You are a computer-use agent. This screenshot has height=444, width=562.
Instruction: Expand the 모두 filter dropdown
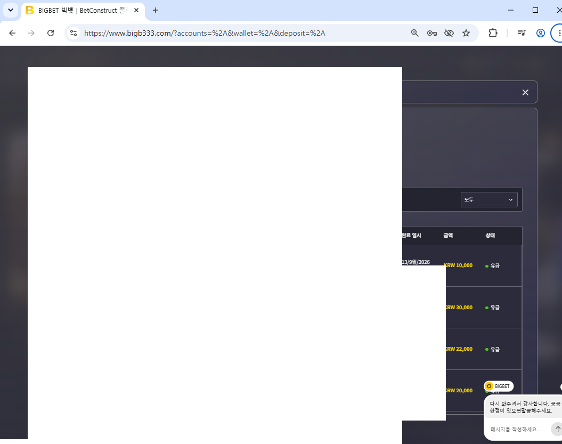(x=489, y=200)
